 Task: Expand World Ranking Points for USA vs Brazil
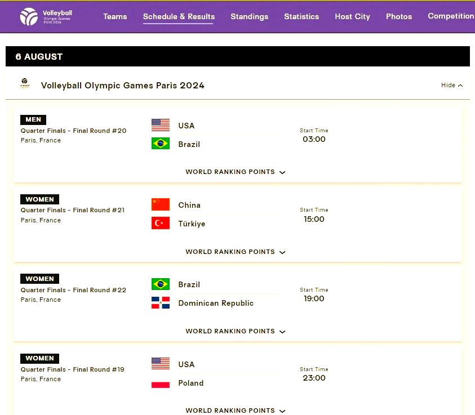tap(236, 172)
